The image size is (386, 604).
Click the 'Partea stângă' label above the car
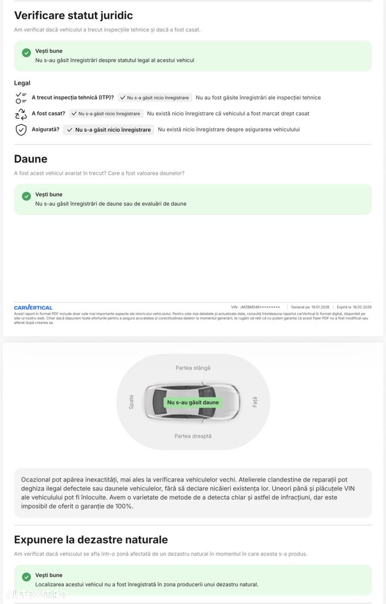(x=193, y=368)
